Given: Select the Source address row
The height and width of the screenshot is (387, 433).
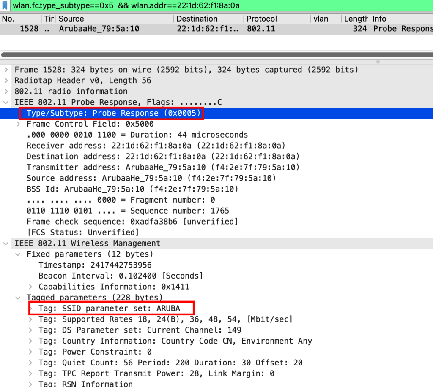Looking at the screenshot, I should [x=216, y=178].
